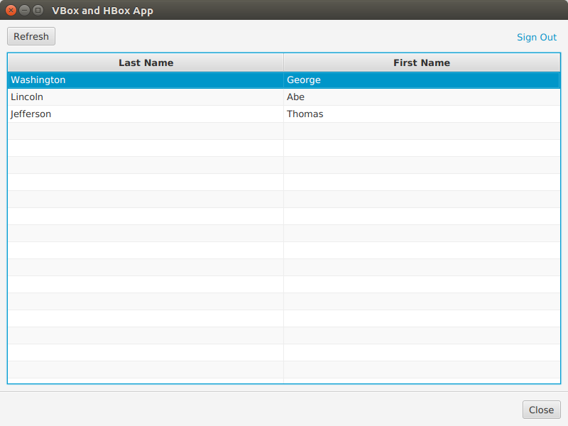Close the window using the red titlebar button

(x=11, y=11)
